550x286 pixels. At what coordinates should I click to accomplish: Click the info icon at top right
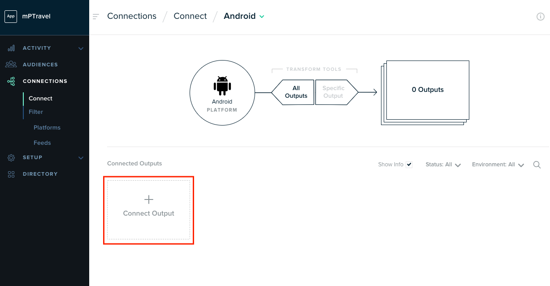point(540,17)
